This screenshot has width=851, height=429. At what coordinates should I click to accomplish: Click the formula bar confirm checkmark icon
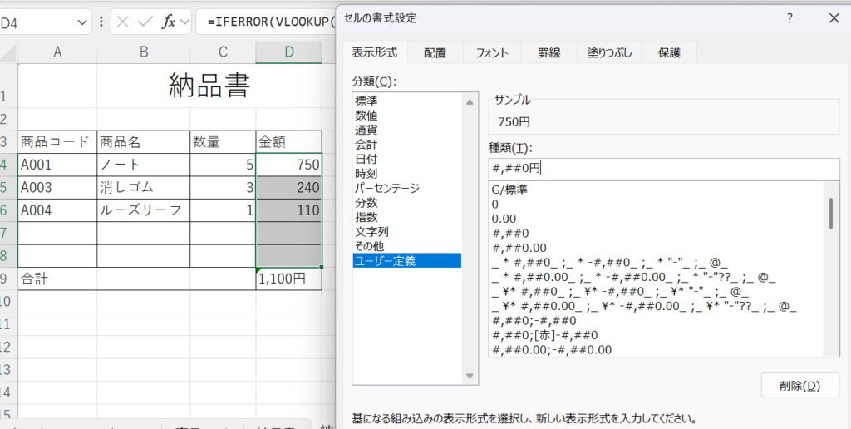coord(145,22)
